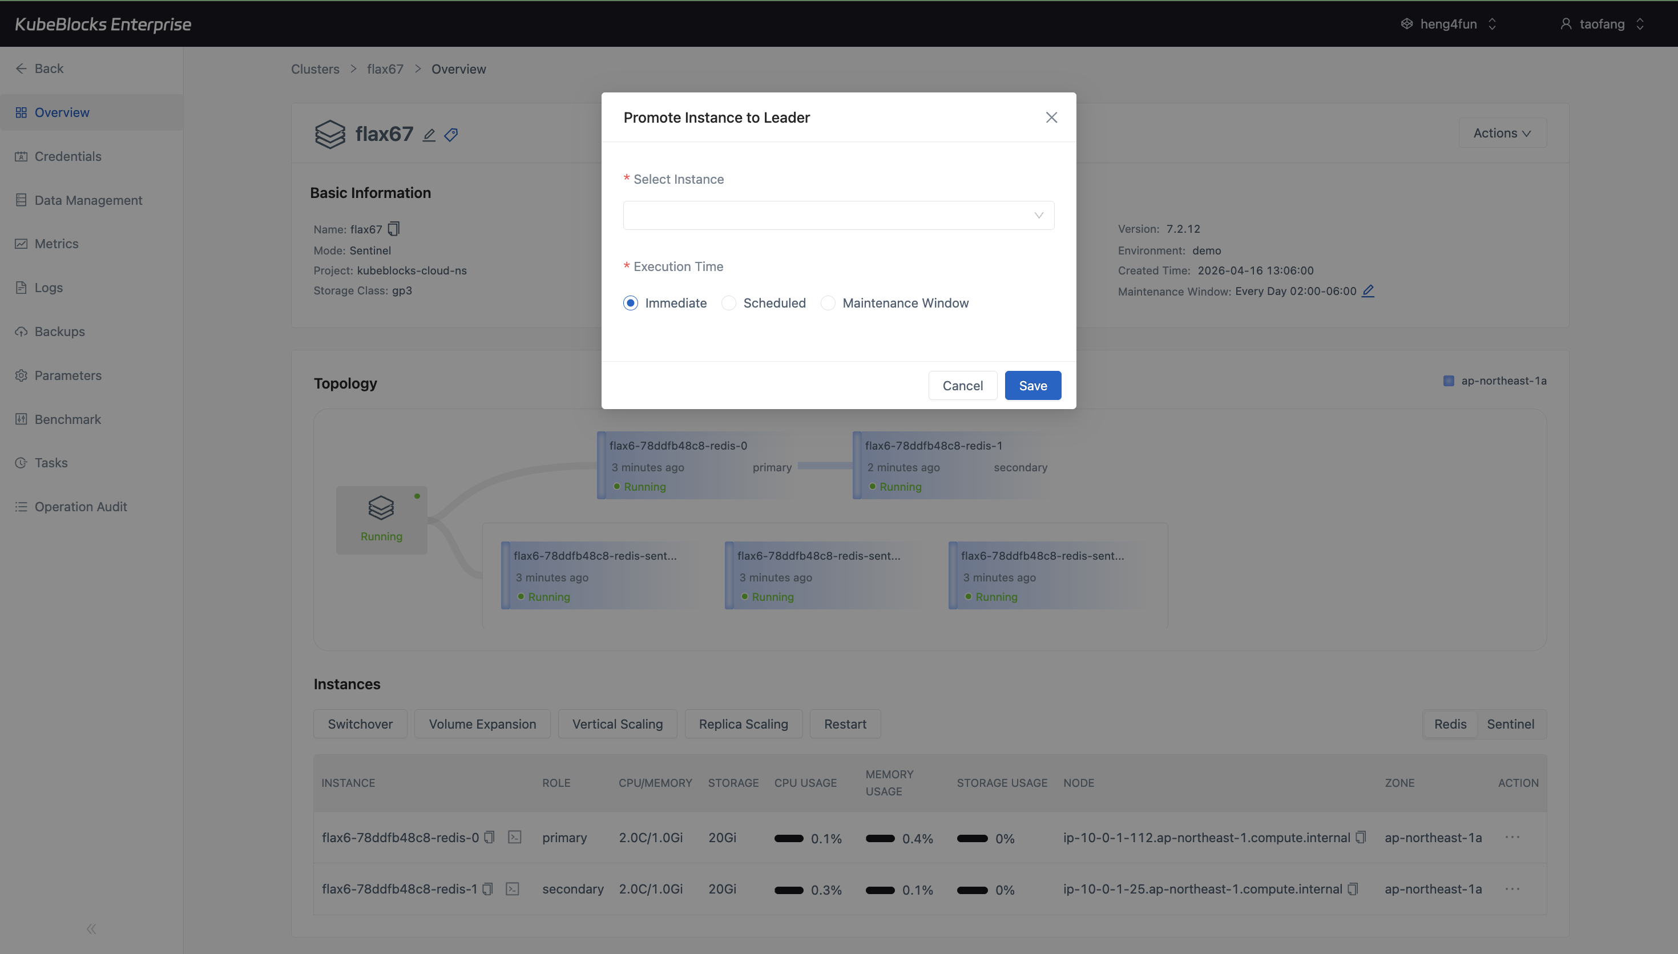
Task: Copy node name ip-10-0-1-25
Action: coord(1352,888)
